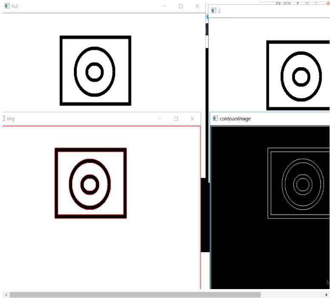The height and width of the screenshot is (298, 330).
Task: Click the contoursImage title text
Action: (x=235, y=119)
